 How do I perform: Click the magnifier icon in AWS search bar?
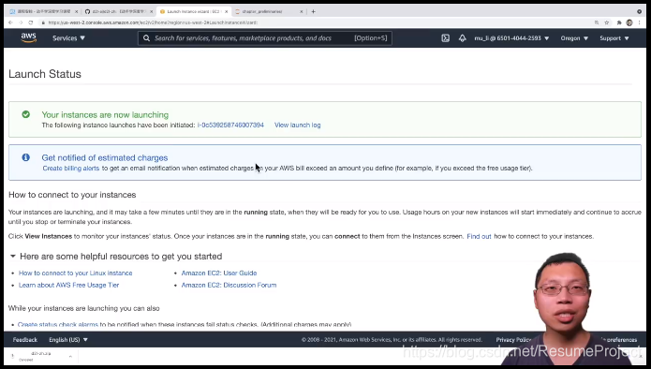(x=146, y=38)
